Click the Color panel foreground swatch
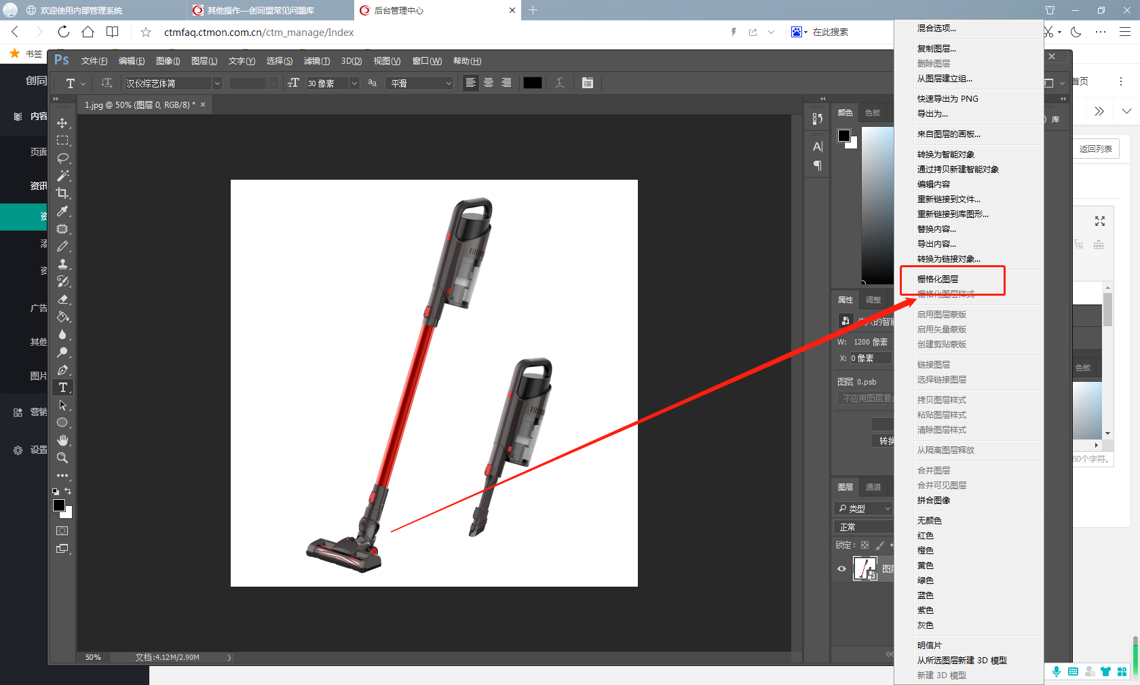Screen dimensions: 1140x685 pyautogui.click(x=844, y=136)
